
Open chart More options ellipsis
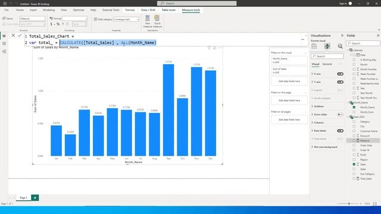click(220, 48)
